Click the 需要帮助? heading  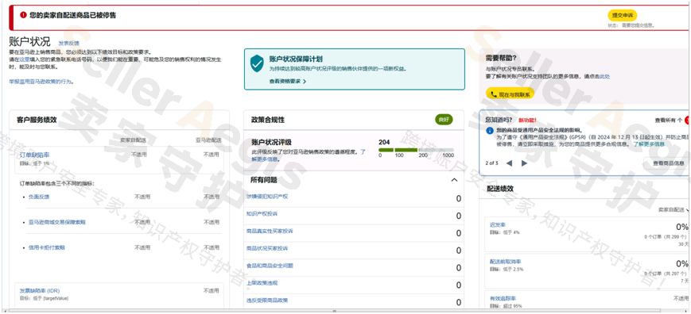pos(501,58)
